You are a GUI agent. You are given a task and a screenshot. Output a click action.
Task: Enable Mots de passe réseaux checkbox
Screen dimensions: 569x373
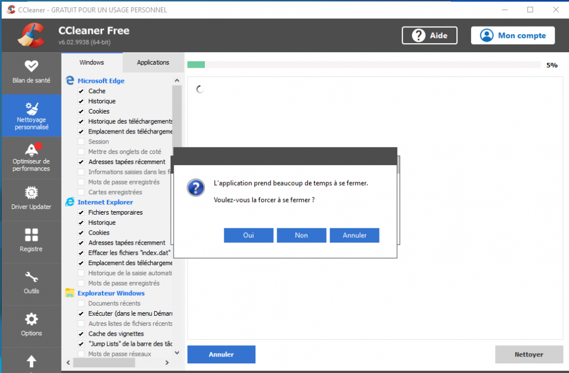[81, 354]
